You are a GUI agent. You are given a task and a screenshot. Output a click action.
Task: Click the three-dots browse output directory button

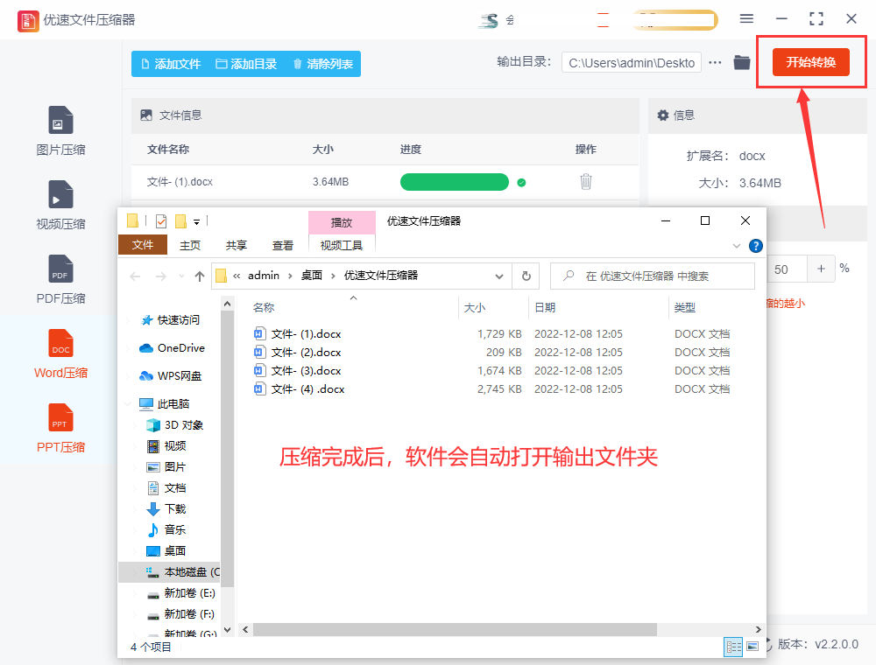click(715, 62)
